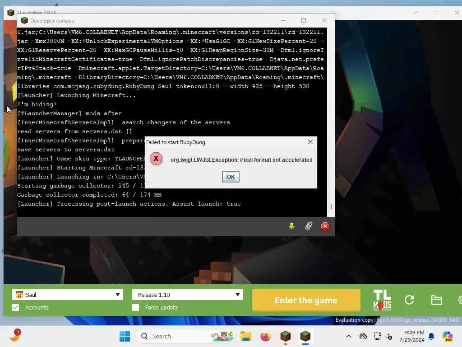The height and width of the screenshot is (347, 462).
Task: Click the red error icon in dialog
Action: pyautogui.click(x=156, y=159)
